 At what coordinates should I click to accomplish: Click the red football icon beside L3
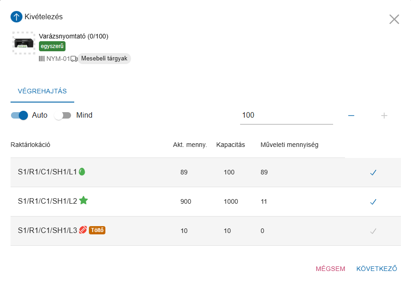pyautogui.click(x=82, y=230)
